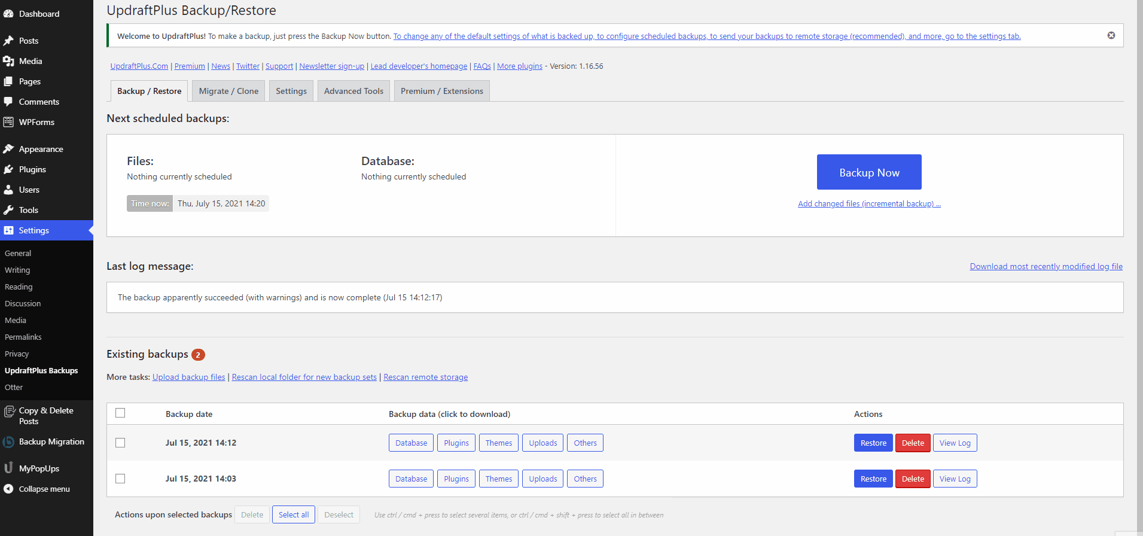Collapse the admin sidebar menu
The image size is (1143, 536).
[44, 489]
